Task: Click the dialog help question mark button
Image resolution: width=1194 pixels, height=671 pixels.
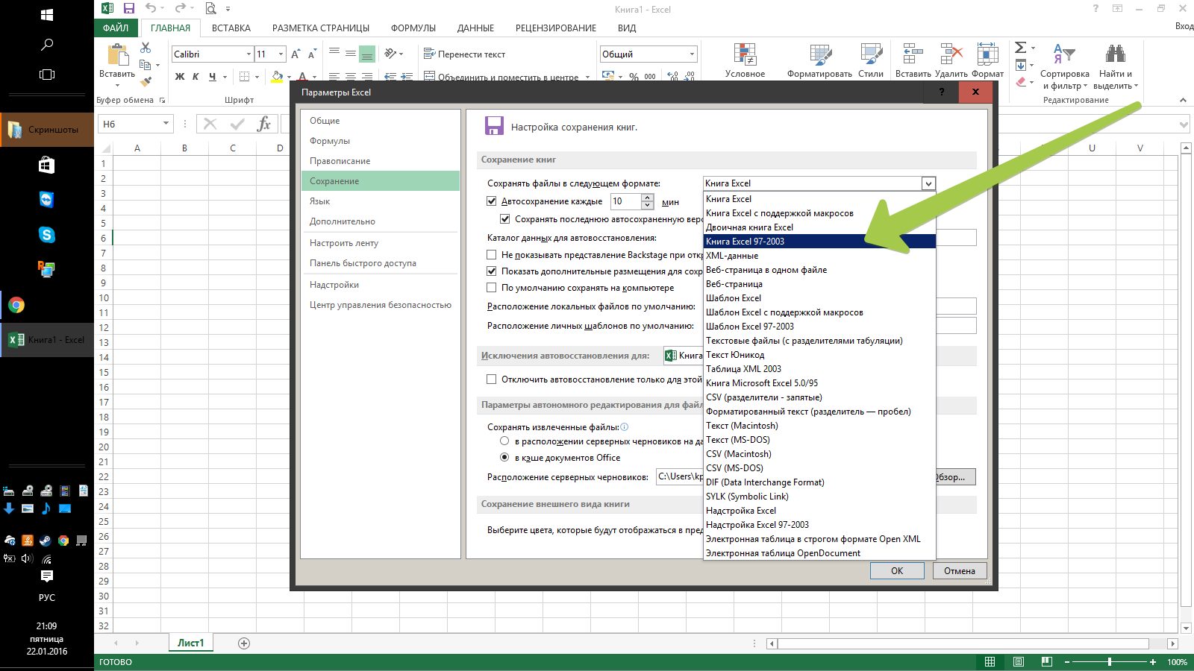Action: (x=941, y=92)
